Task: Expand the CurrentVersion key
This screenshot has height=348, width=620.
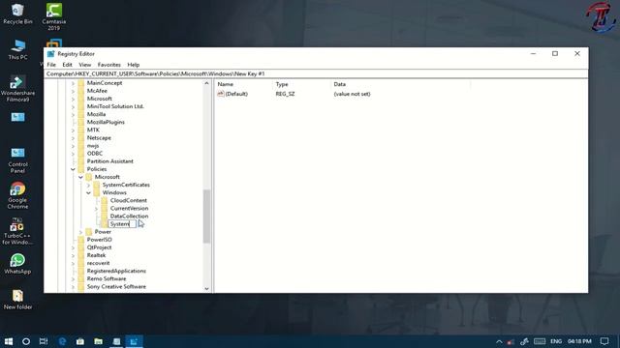Action: (x=97, y=209)
